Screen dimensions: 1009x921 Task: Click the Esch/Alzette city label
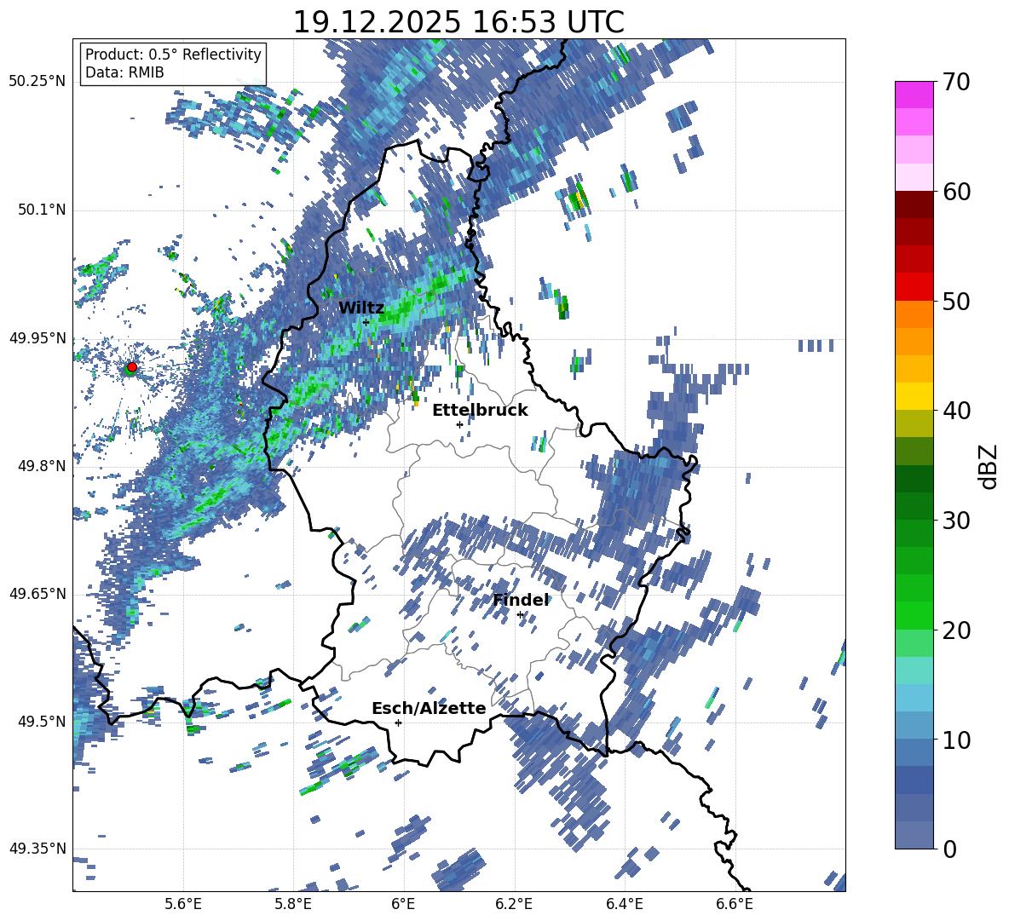coord(429,708)
